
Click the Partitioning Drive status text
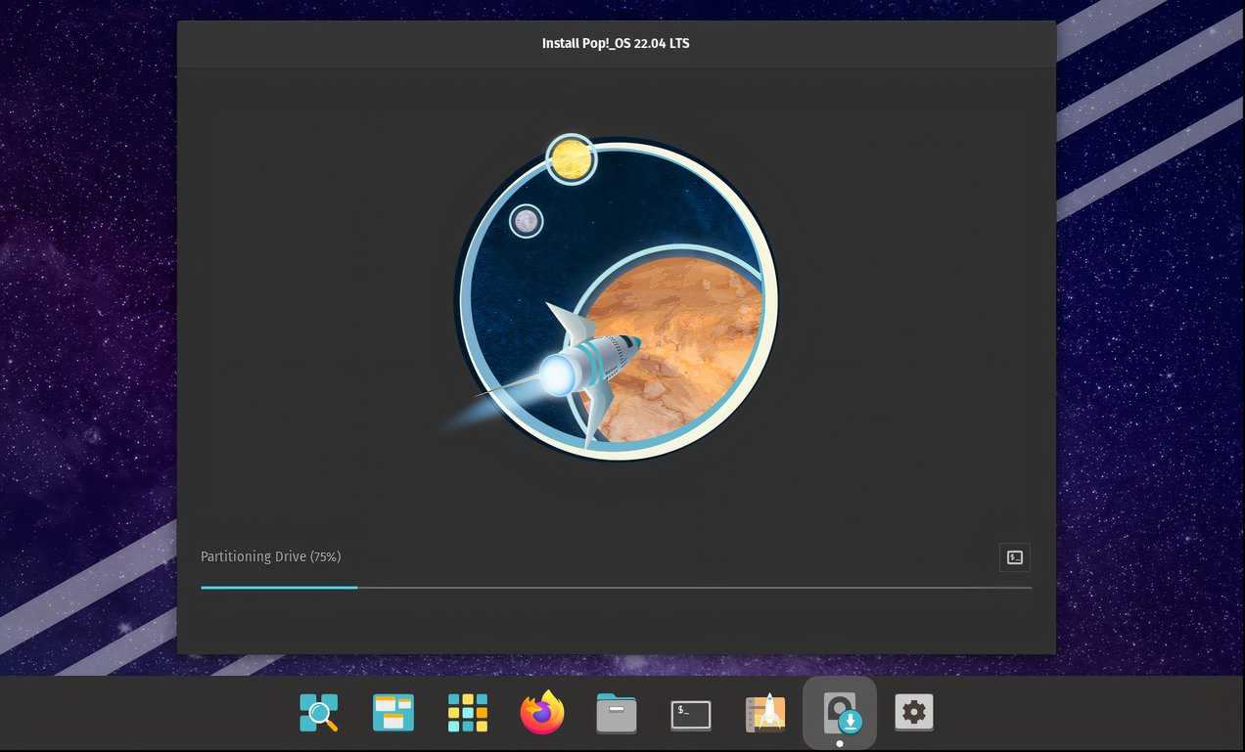(270, 556)
